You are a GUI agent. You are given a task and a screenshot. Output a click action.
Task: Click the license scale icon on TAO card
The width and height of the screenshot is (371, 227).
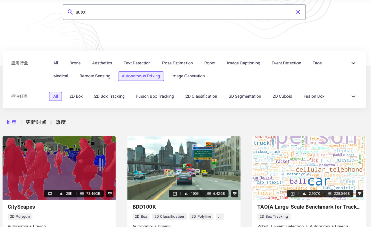click(359, 194)
